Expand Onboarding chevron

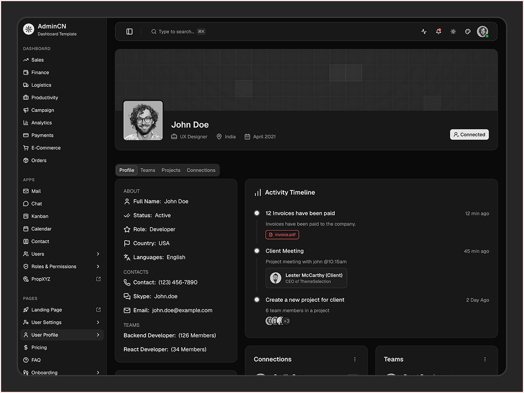click(x=98, y=372)
